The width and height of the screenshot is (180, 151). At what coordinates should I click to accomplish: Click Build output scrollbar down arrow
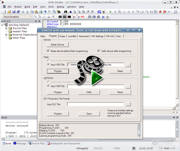click(177, 136)
